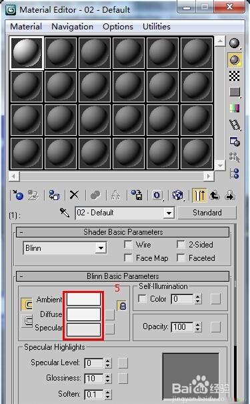Click the Specular map button
Screen dimensions: 250x404
(x=109, y=329)
